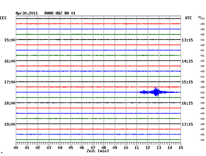Click the small spike on the 15:00 black trace

[60, 40]
